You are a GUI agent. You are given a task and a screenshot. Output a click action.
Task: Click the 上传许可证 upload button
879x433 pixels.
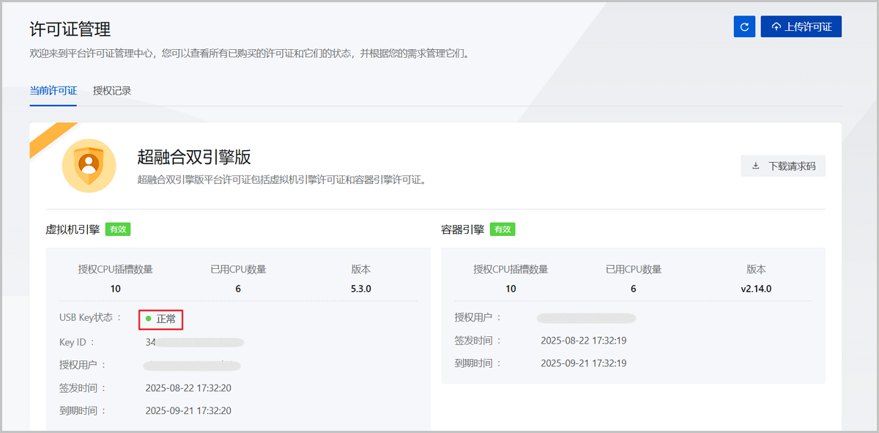[801, 26]
